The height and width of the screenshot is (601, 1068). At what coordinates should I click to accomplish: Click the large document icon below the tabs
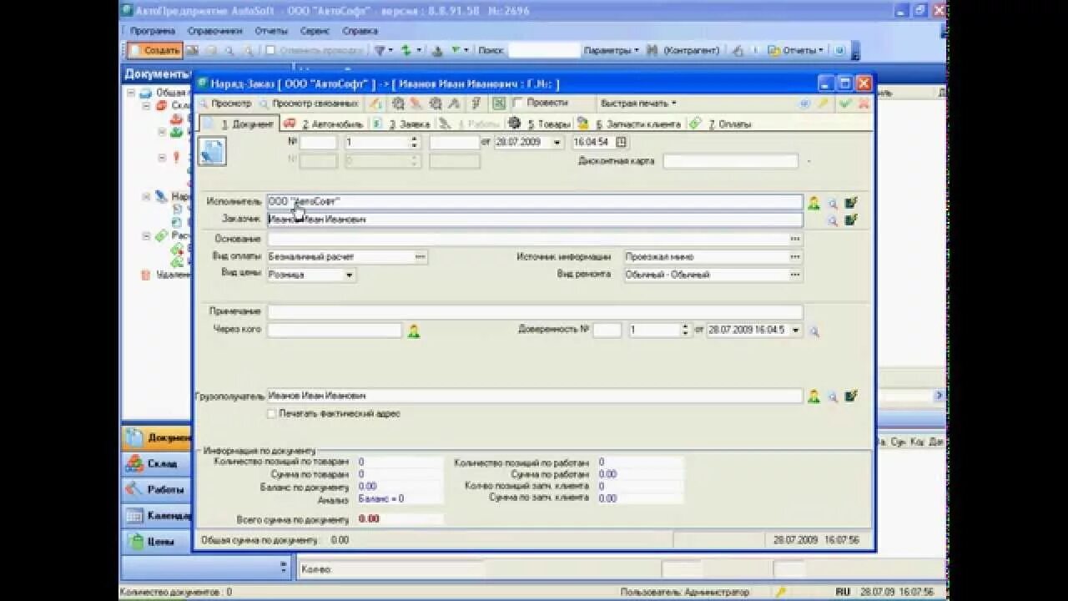pos(212,151)
